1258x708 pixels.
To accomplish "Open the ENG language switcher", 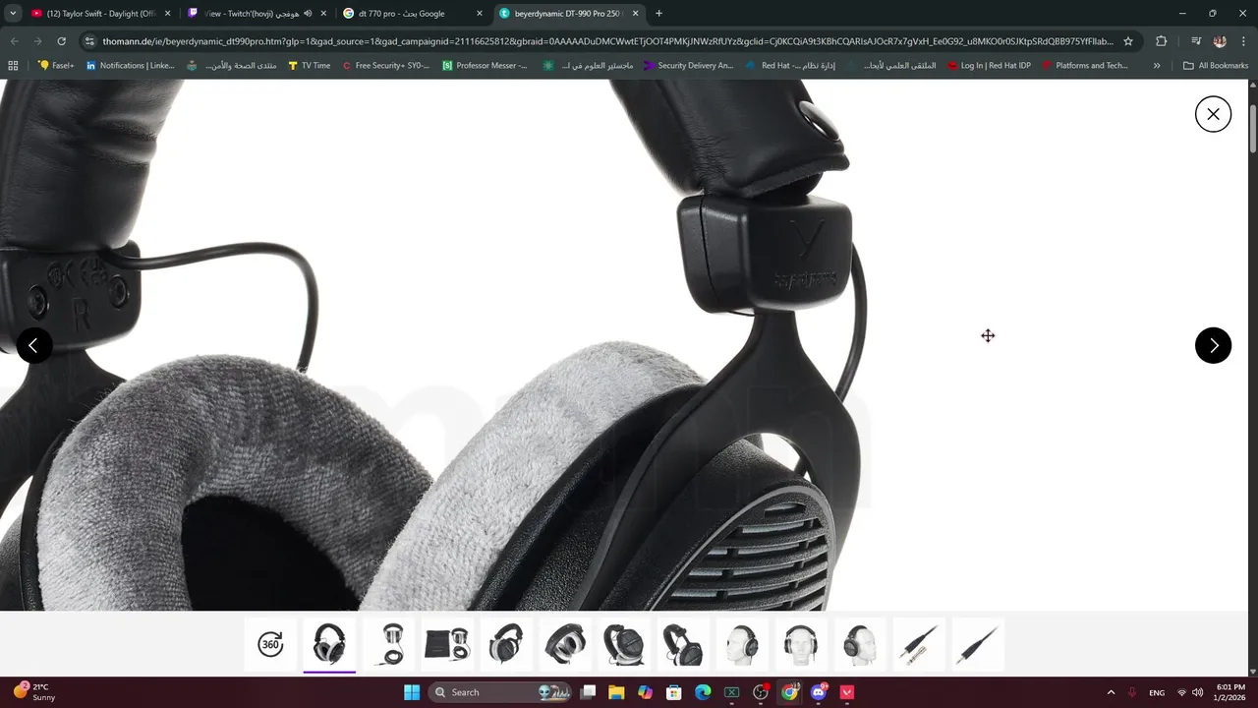I will pyautogui.click(x=1157, y=692).
